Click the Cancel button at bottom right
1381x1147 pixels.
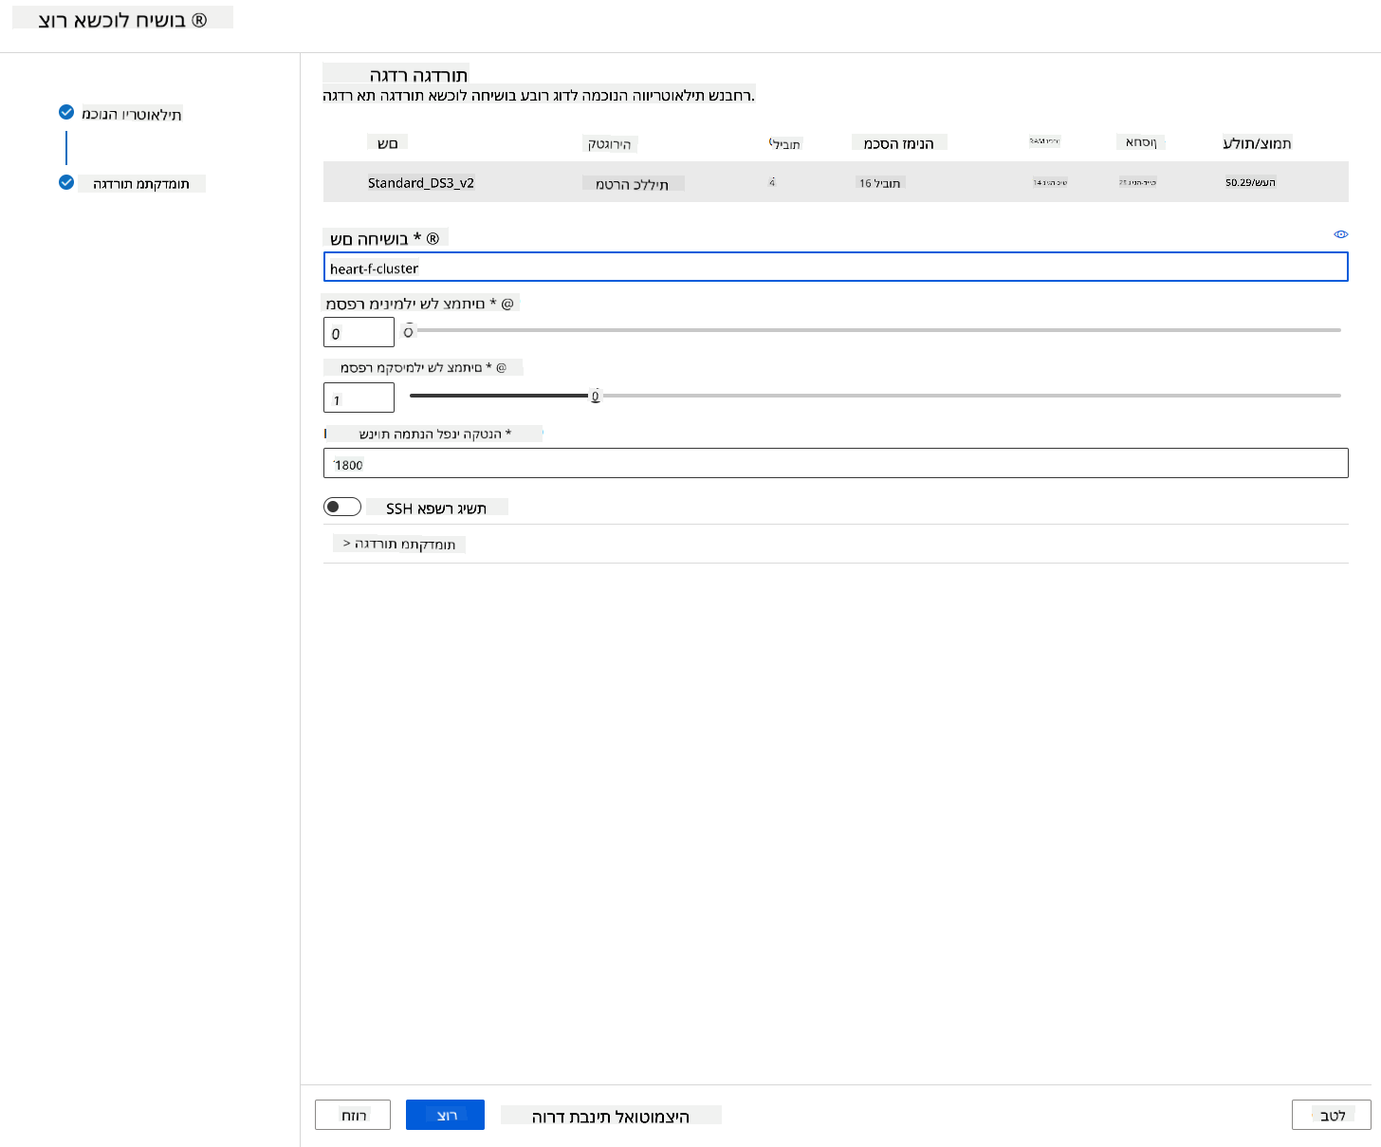pos(1332,1115)
